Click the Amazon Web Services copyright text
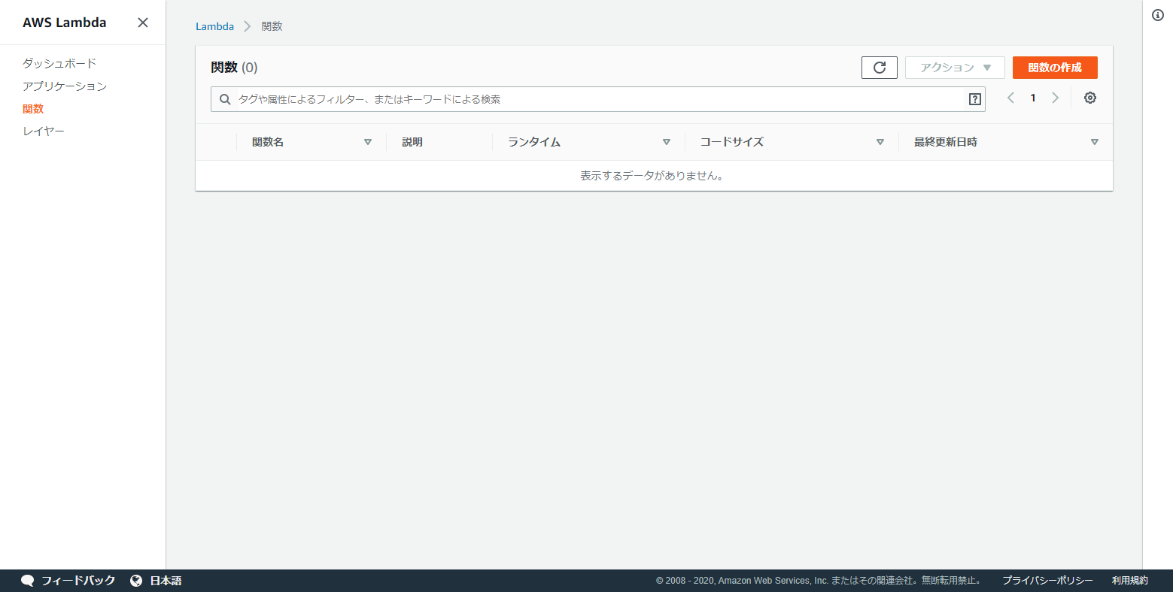This screenshot has height=592, width=1173. [818, 581]
